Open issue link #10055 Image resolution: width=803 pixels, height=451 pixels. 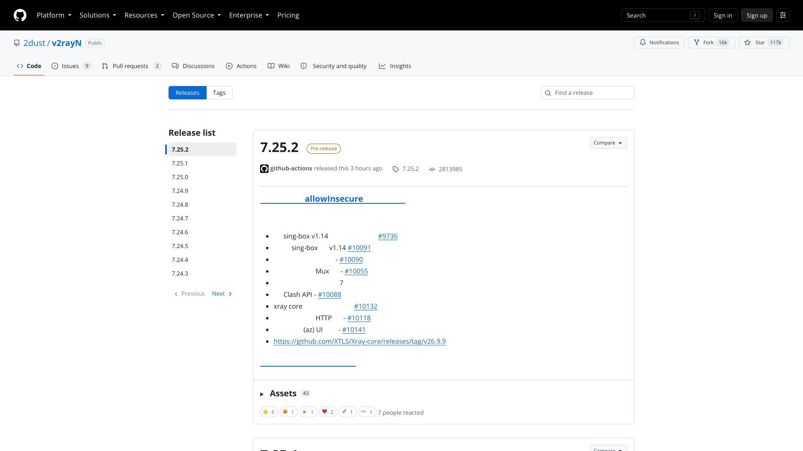point(356,271)
